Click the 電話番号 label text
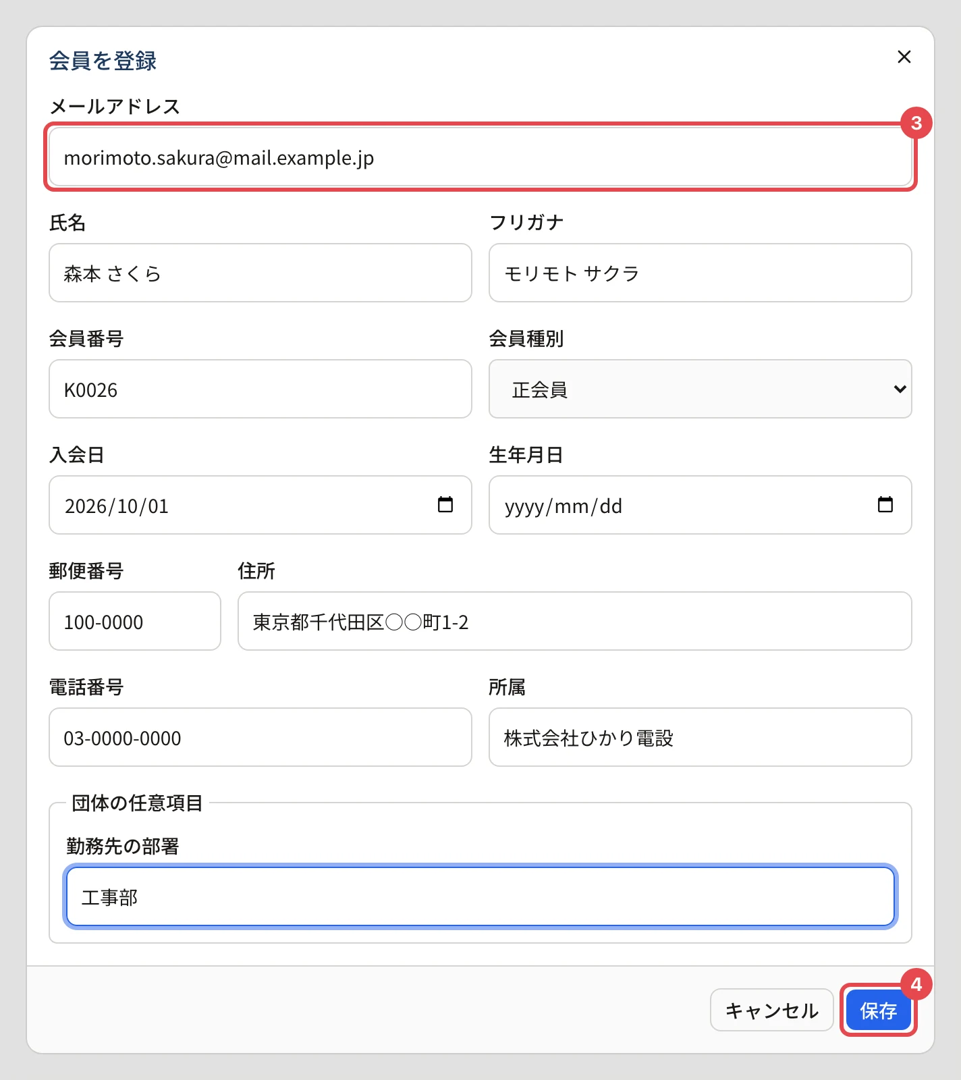The height and width of the screenshot is (1080, 961). [x=86, y=687]
